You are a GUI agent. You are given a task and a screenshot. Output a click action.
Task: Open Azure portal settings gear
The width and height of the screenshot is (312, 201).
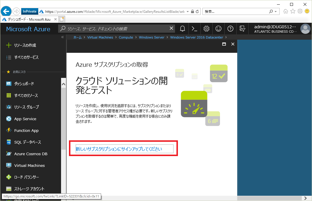tap(206, 29)
